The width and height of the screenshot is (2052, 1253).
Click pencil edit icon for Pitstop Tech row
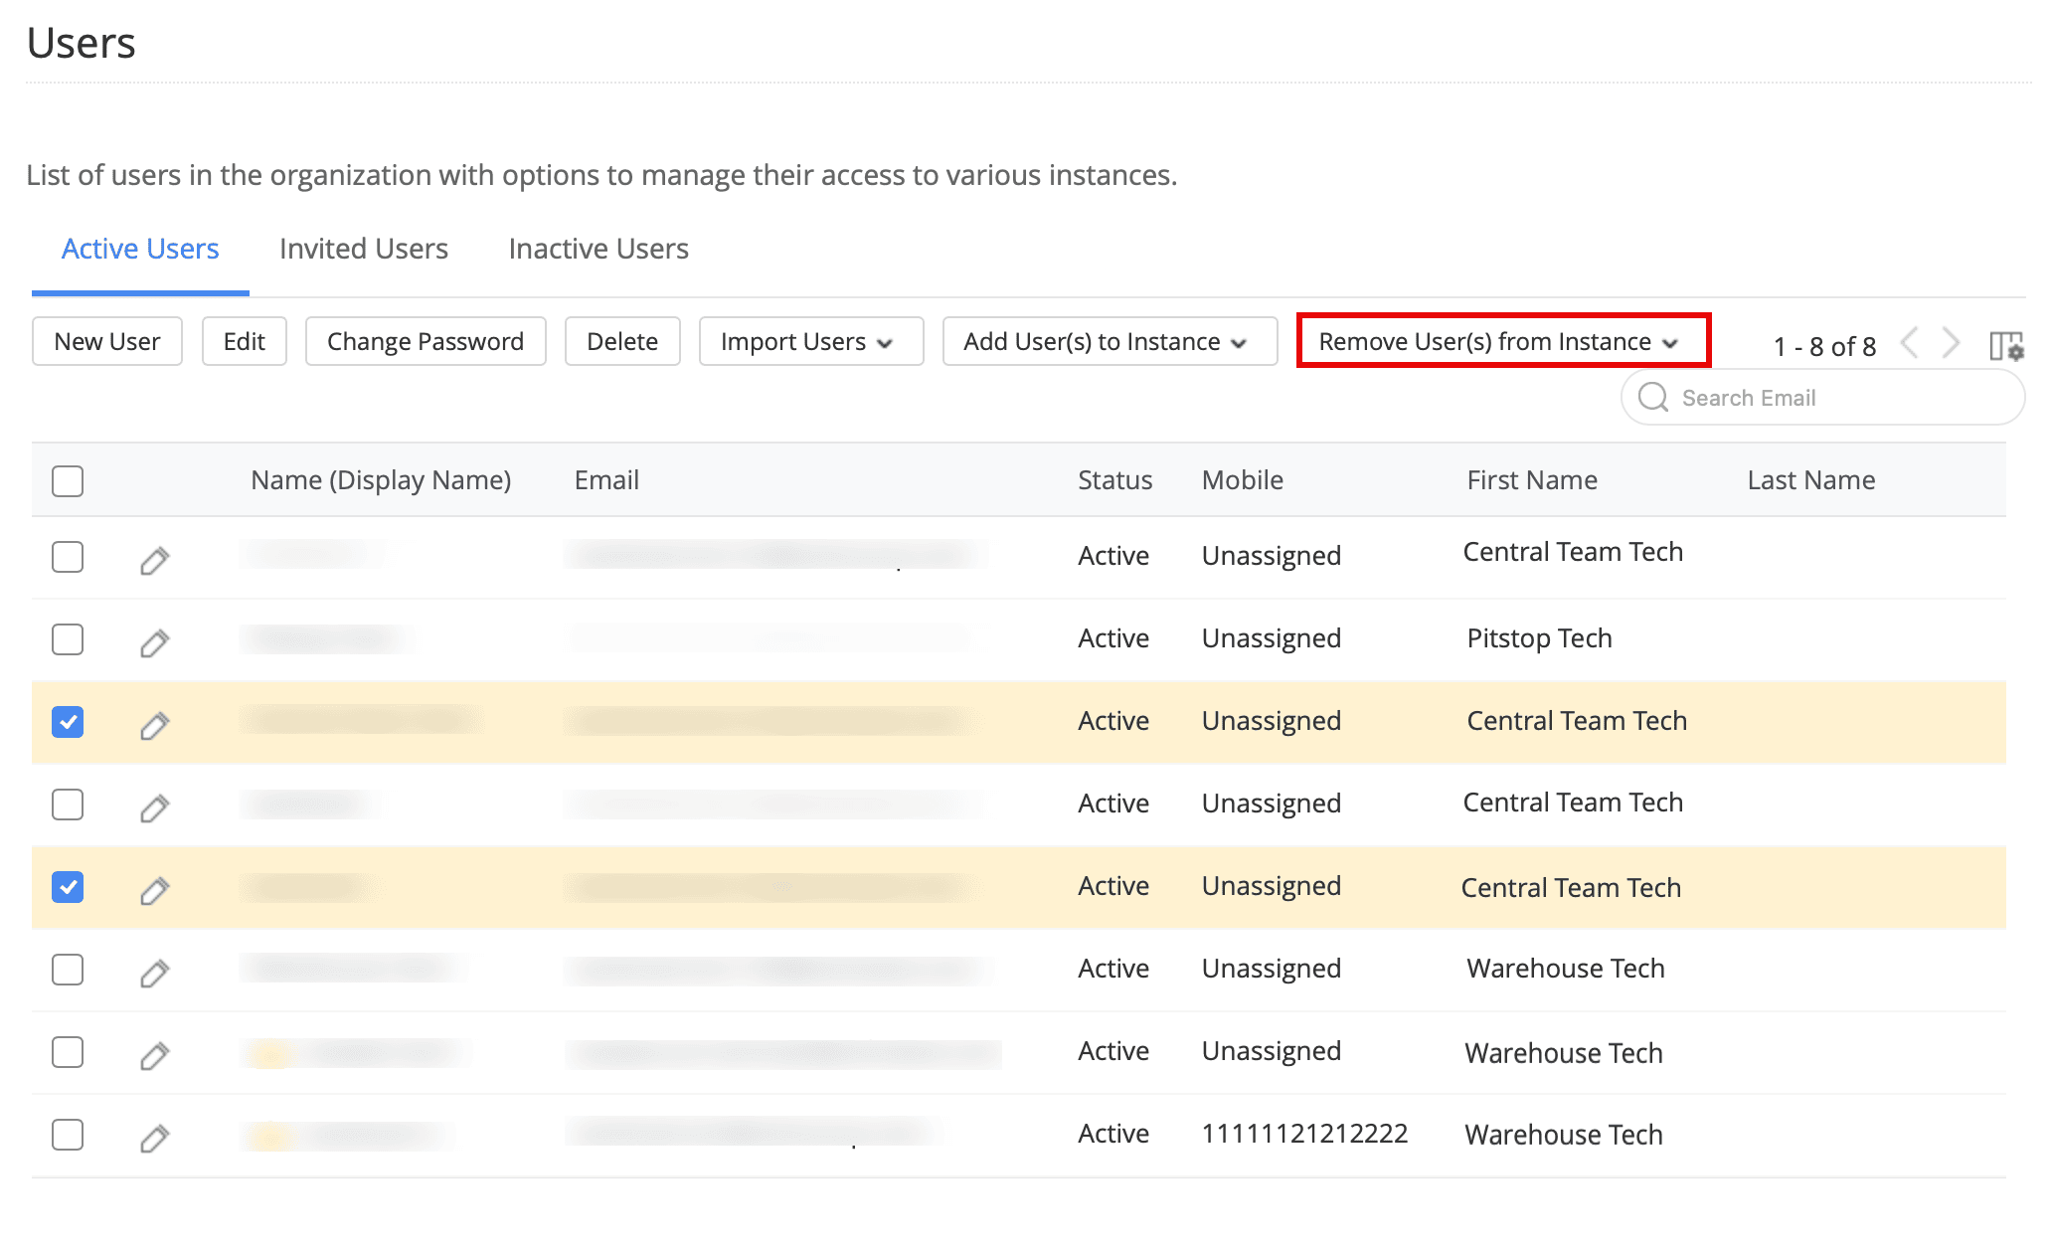point(154,643)
